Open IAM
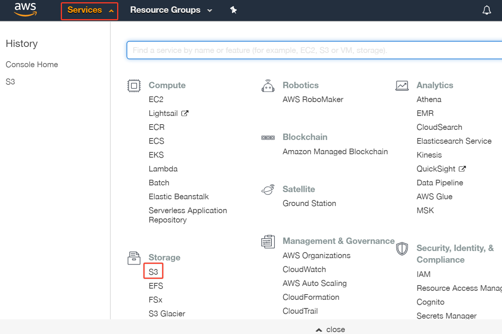This screenshot has width=502, height=334. [424, 274]
